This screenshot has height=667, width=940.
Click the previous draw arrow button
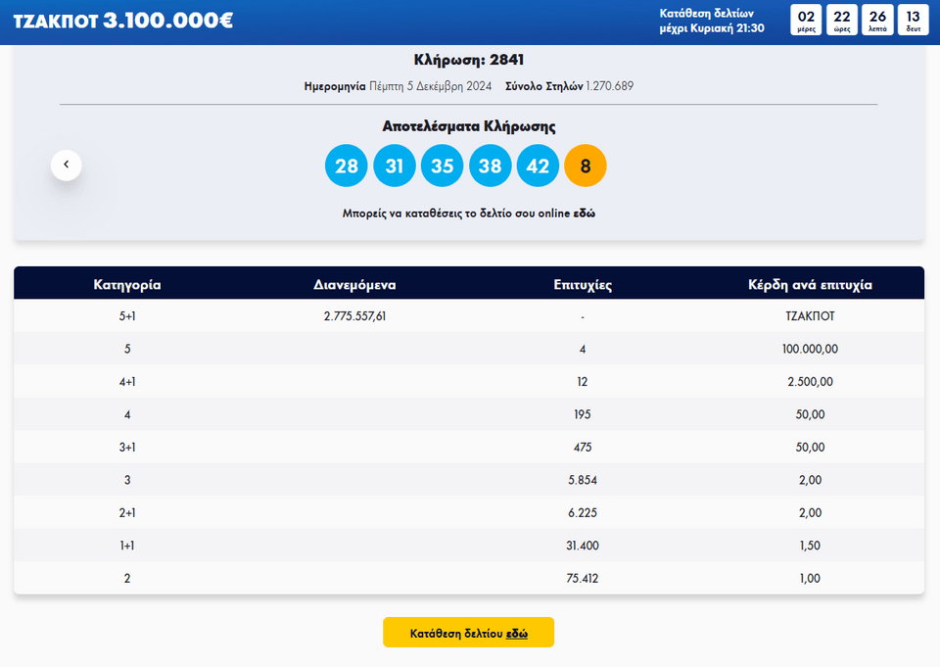tap(67, 166)
